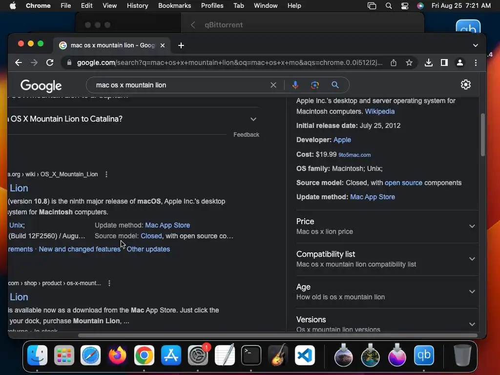The image size is (500, 375).
Task: Toggle Chrome side panel
Action: pyautogui.click(x=444, y=62)
